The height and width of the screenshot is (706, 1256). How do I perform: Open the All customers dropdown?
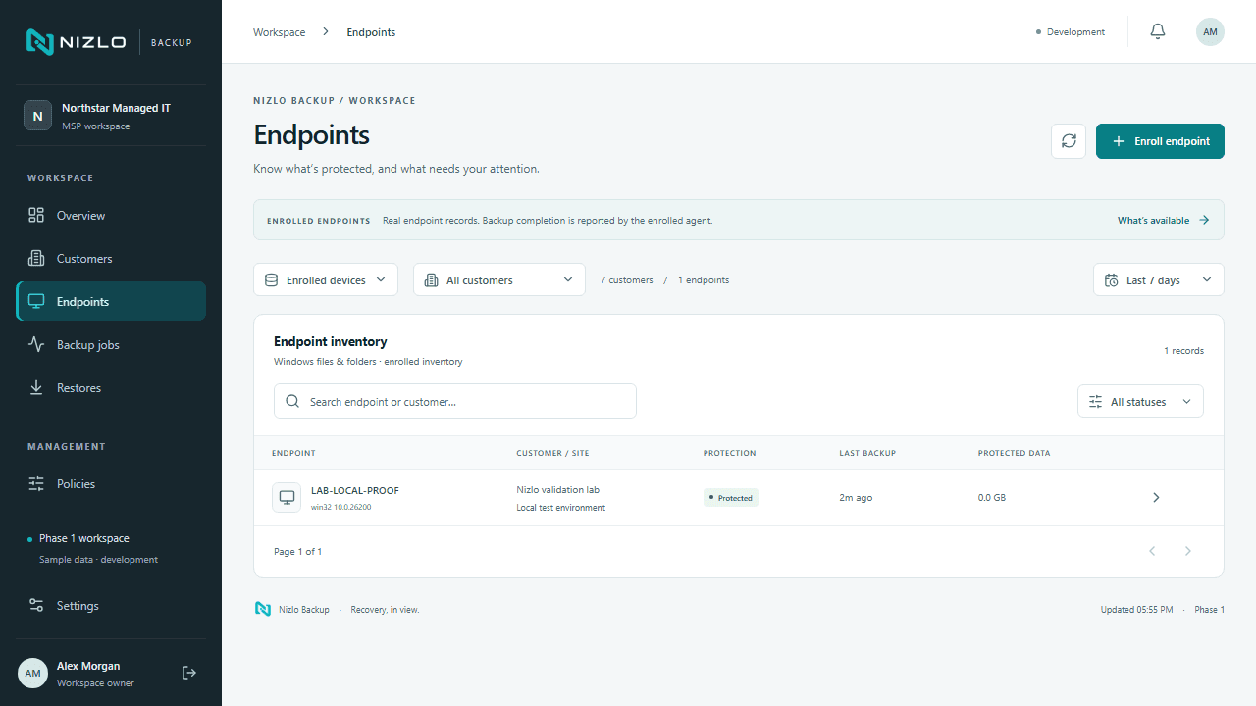click(x=499, y=279)
